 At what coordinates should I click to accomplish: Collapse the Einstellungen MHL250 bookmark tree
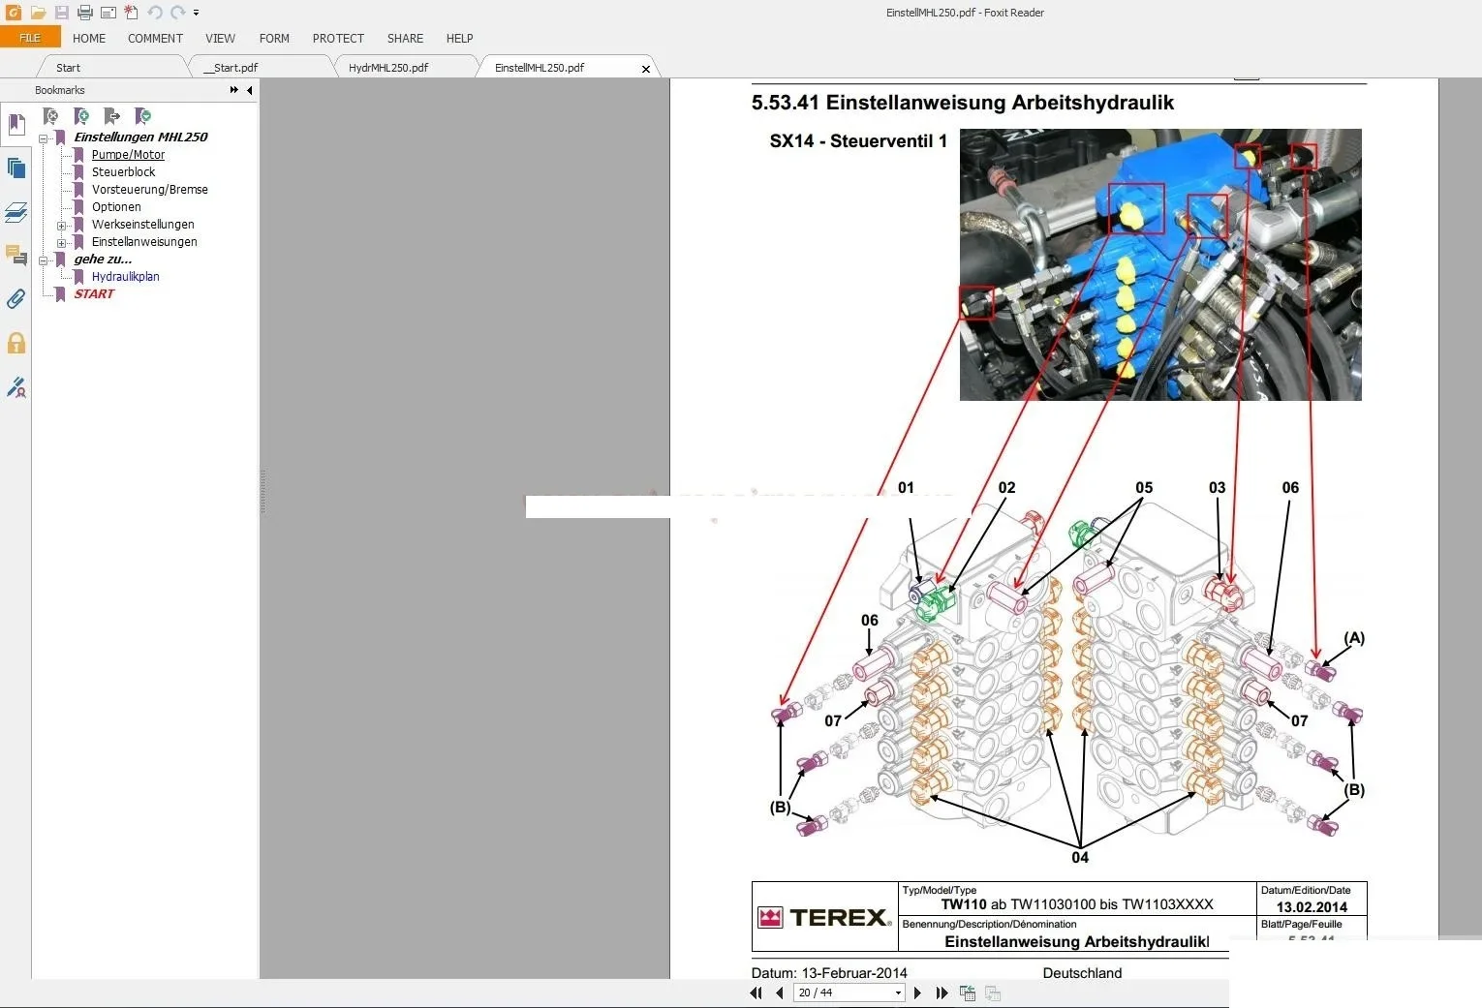[44, 138]
